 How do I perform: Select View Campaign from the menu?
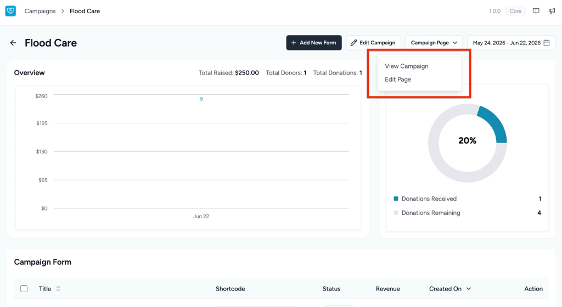[x=407, y=66]
